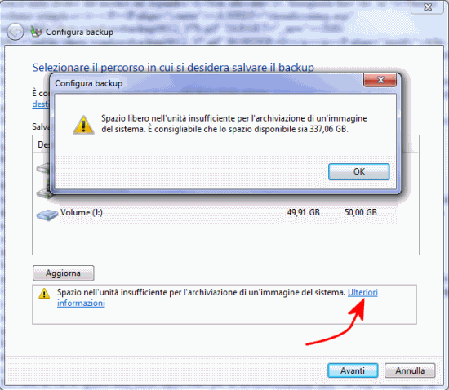
Task: Click the Annulla button
Action: point(410,370)
